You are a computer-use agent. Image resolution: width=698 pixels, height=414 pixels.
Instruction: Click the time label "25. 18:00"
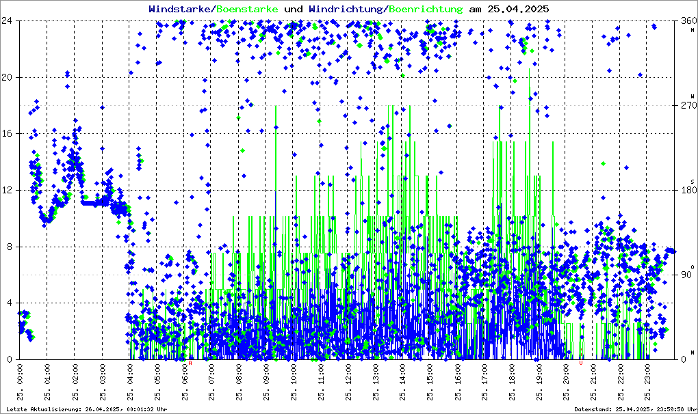[512, 382]
